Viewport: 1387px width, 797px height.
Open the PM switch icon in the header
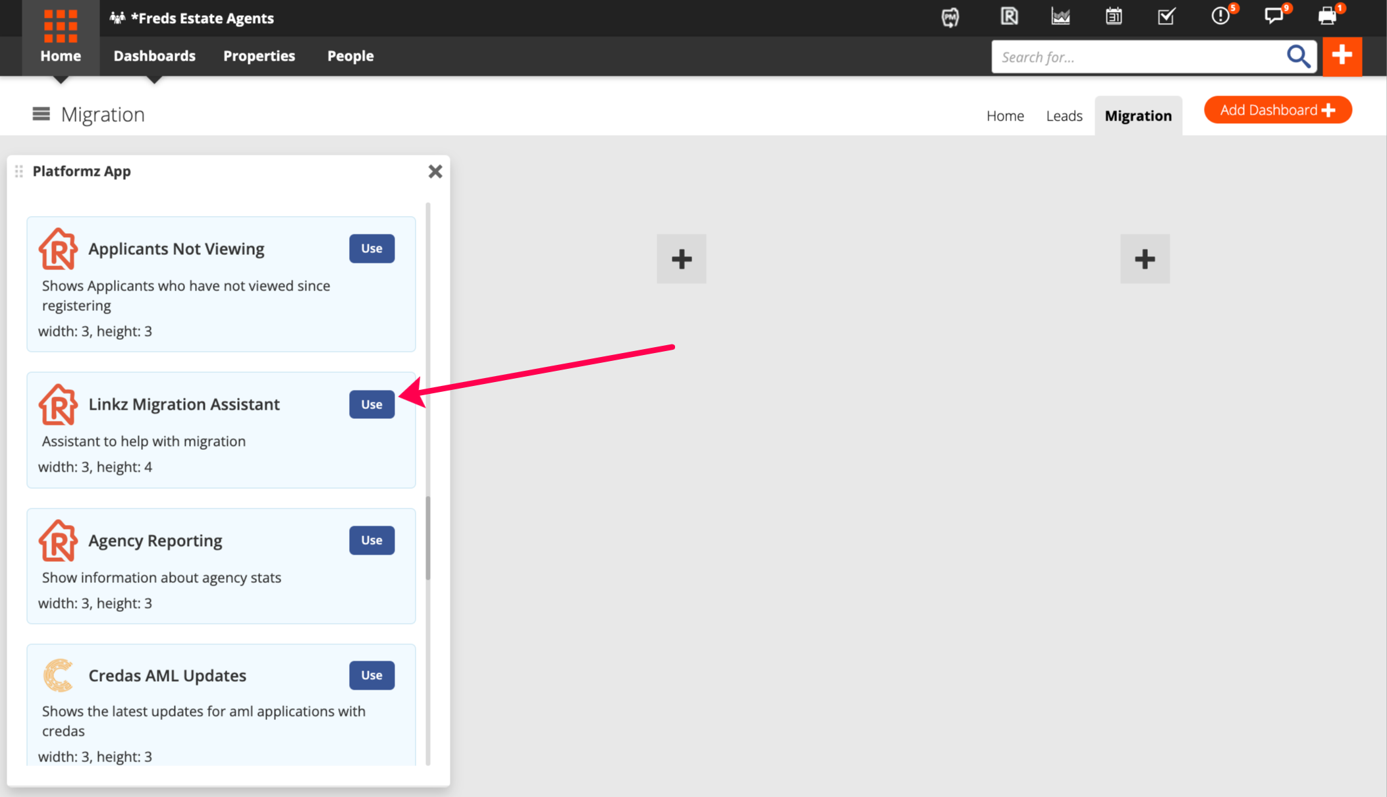[950, 17]
